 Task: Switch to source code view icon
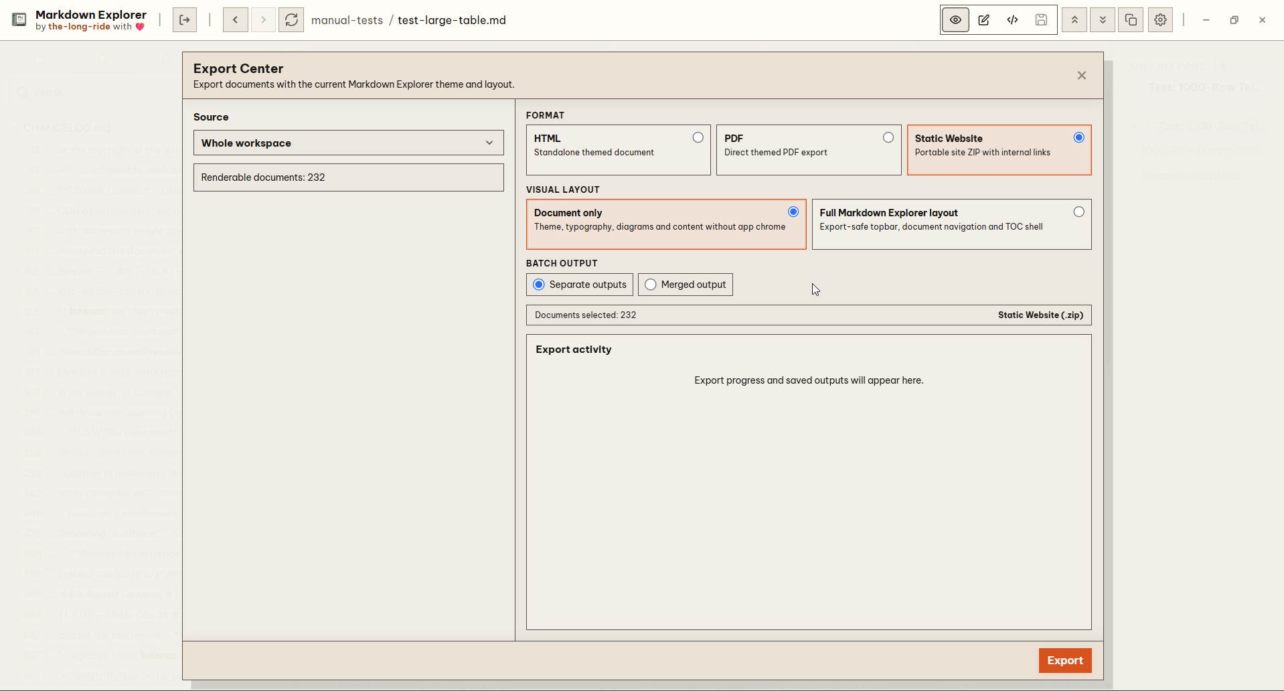[x=1013, y=20]
